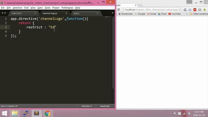Screen dimensions: 208x117
Task: Open the Help menu
Action: tap(78, 8)
